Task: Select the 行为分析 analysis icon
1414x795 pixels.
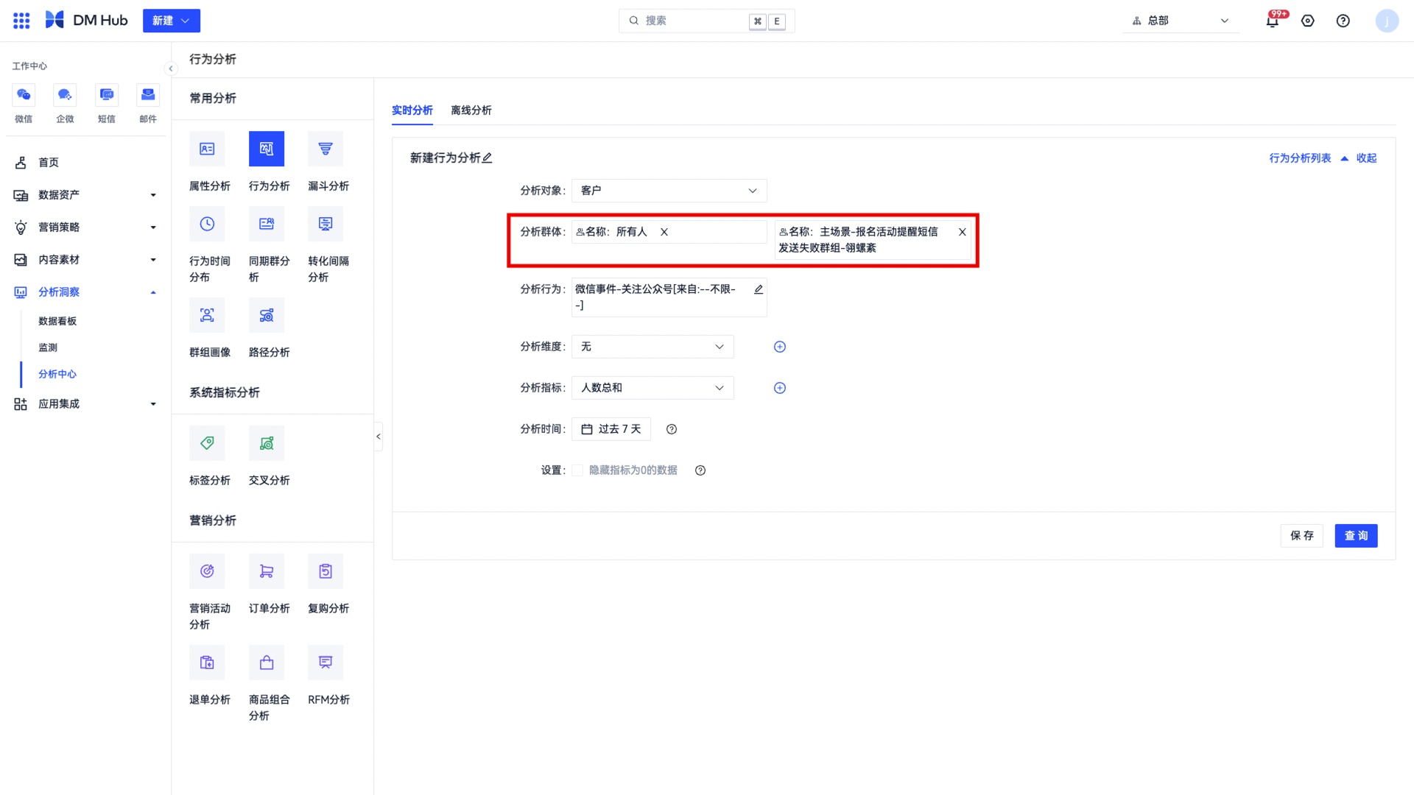Action: [x=267, y=149]
